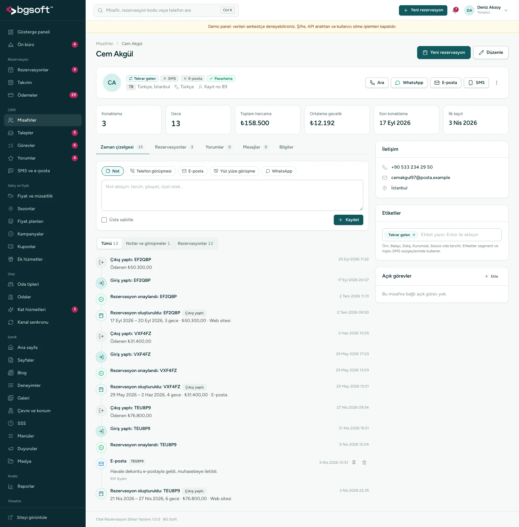Go to Takvim in sidebar
The width and height of the screenshot is (519, 527).
(43, 82)
